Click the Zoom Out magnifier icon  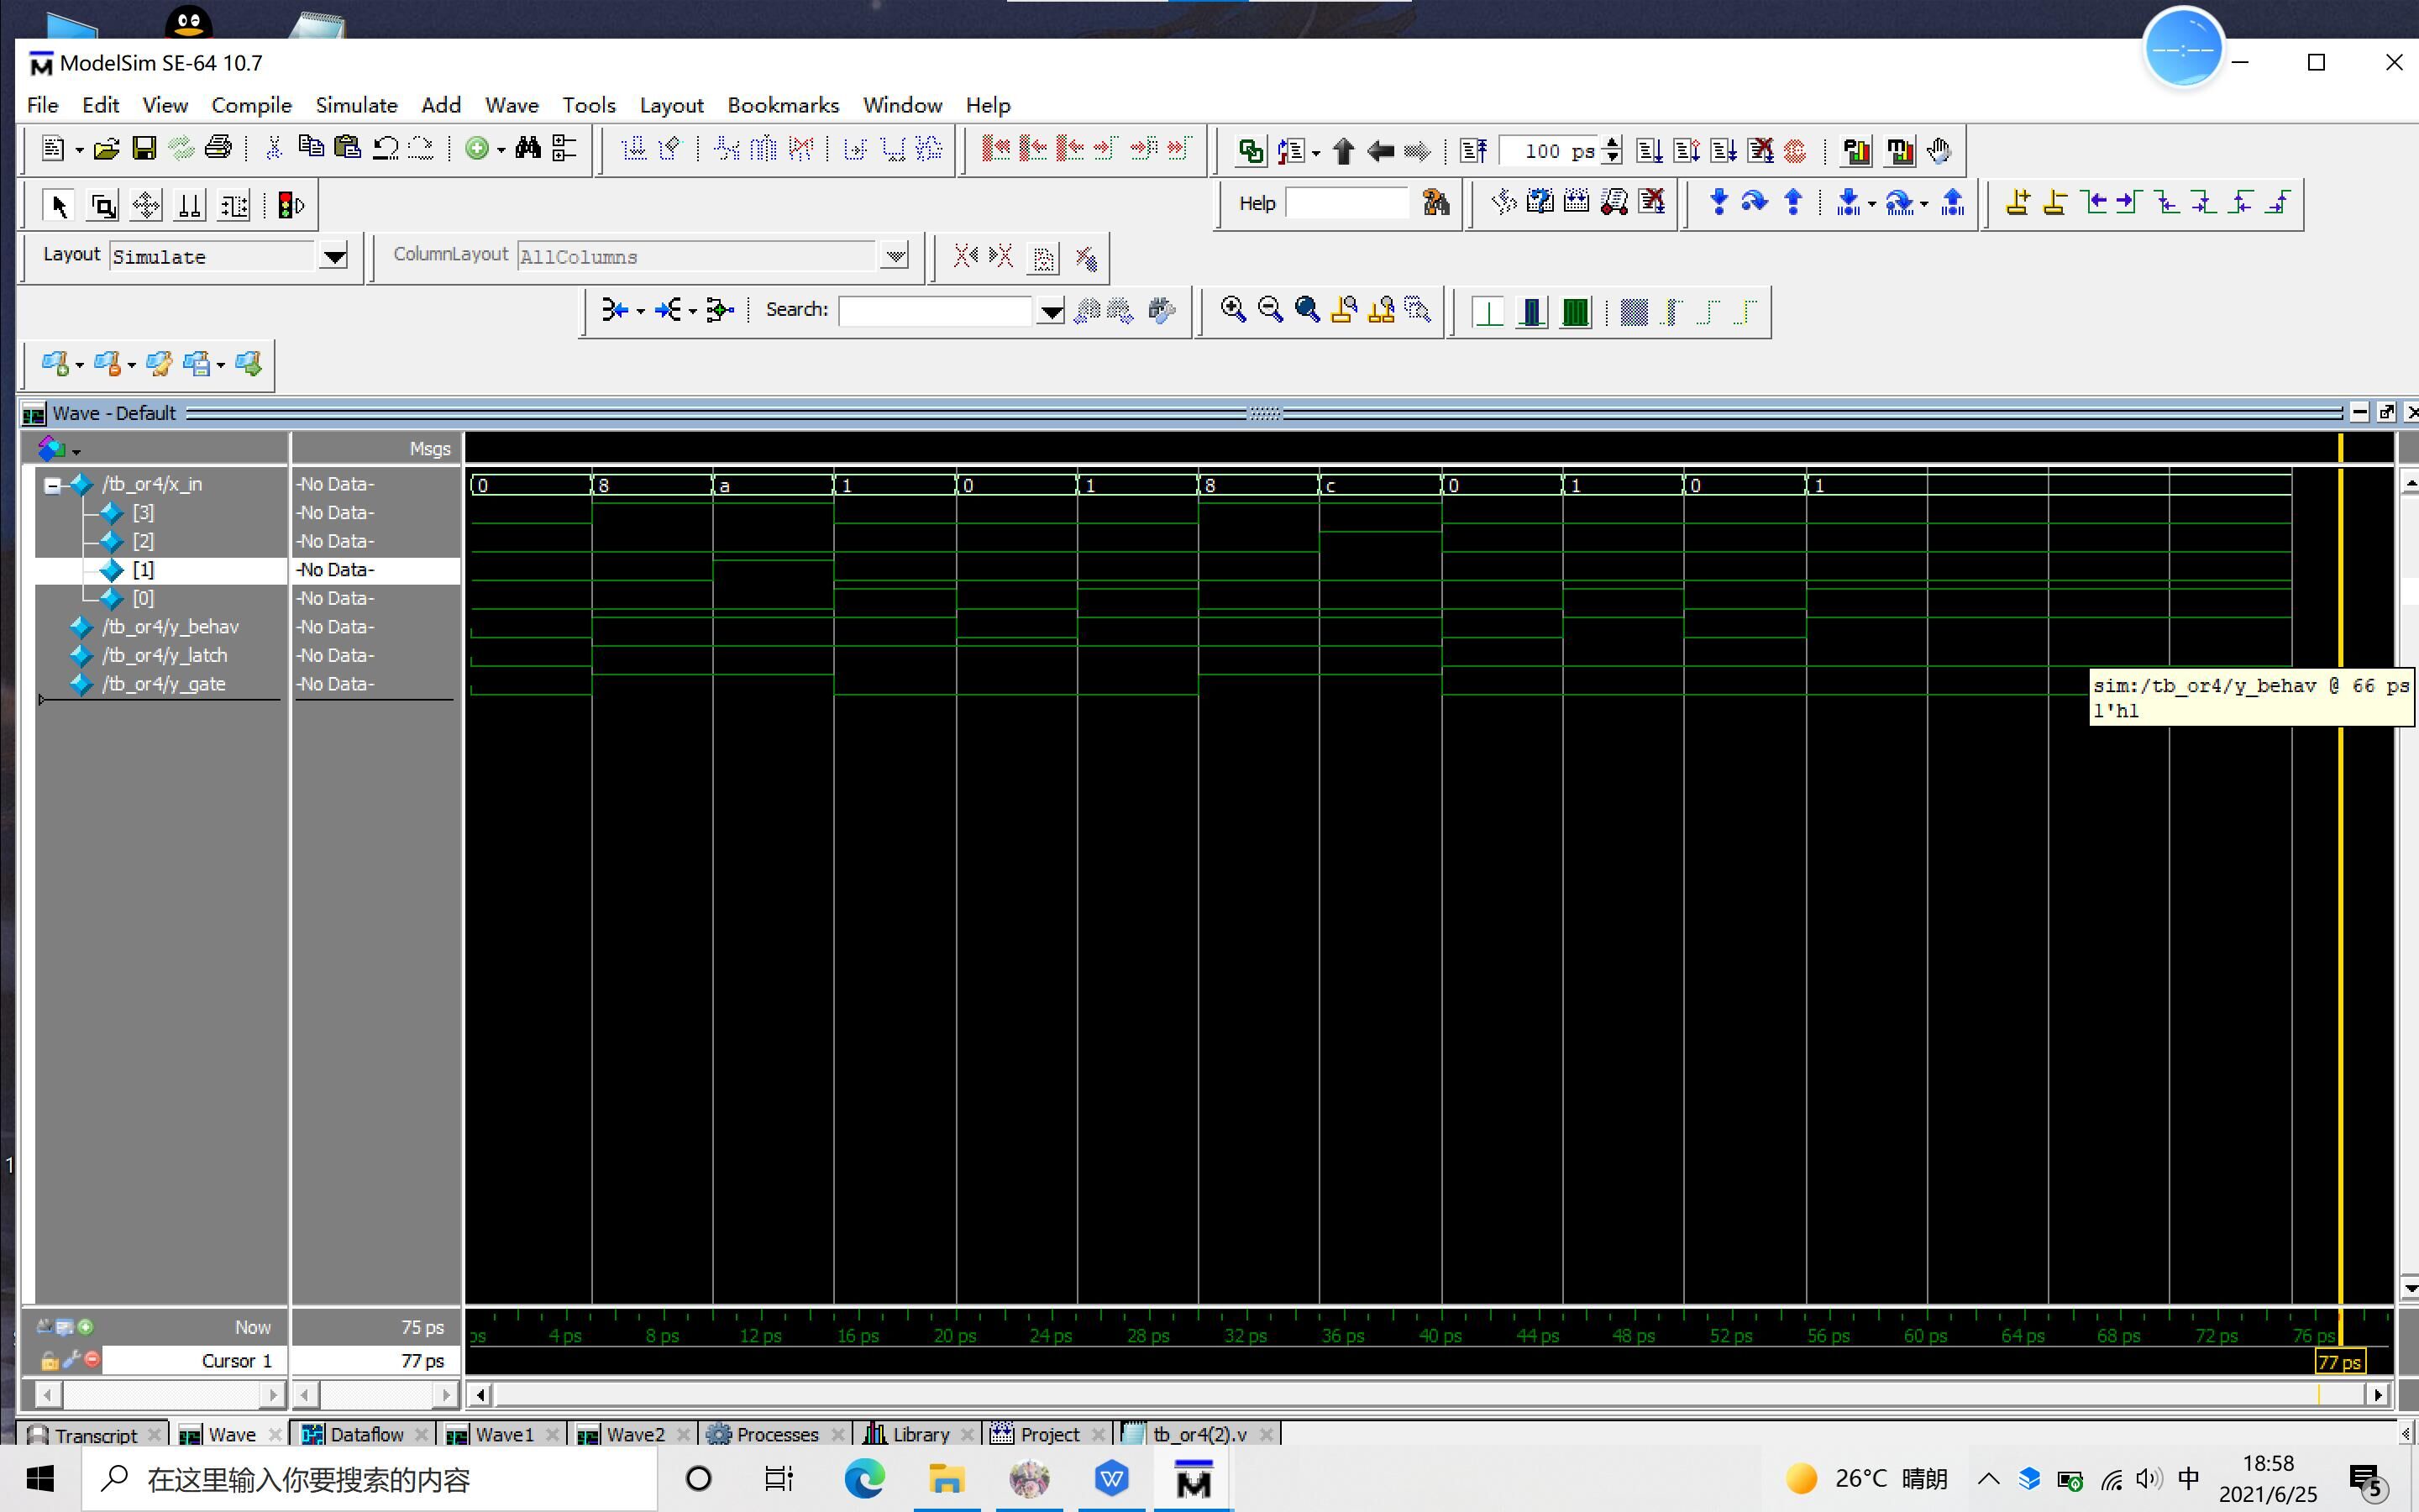(1269, 310)
